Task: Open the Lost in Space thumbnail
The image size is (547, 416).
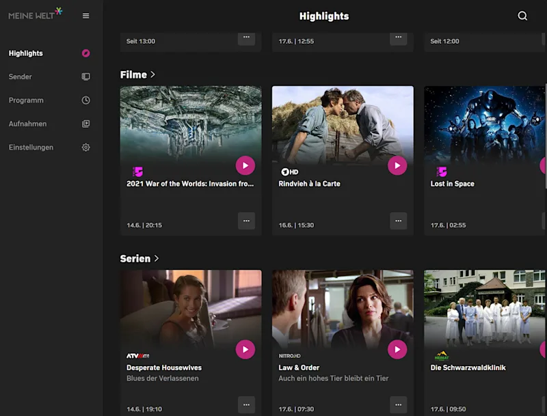Action: [485, 125]
